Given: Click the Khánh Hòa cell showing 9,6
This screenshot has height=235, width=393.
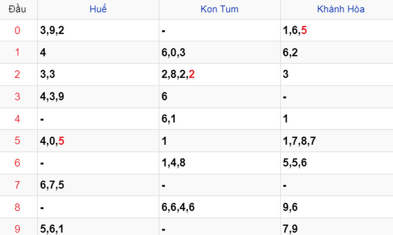Looking at the screenshot, I should [x=337, y=207].
